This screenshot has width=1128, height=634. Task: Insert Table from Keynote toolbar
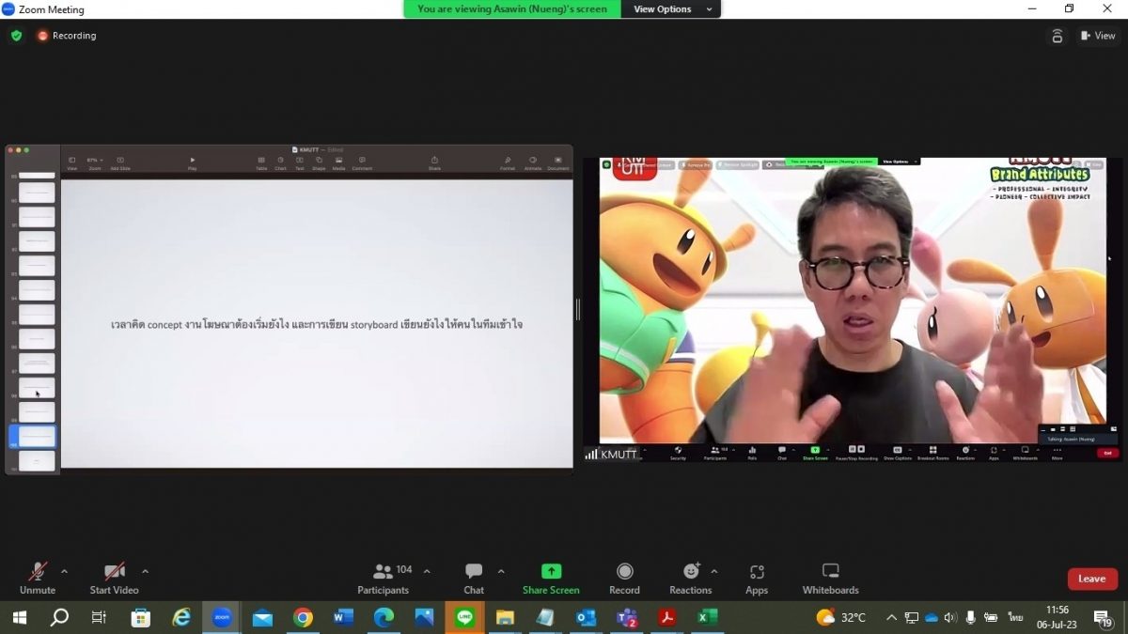click(x=261, y=162)
